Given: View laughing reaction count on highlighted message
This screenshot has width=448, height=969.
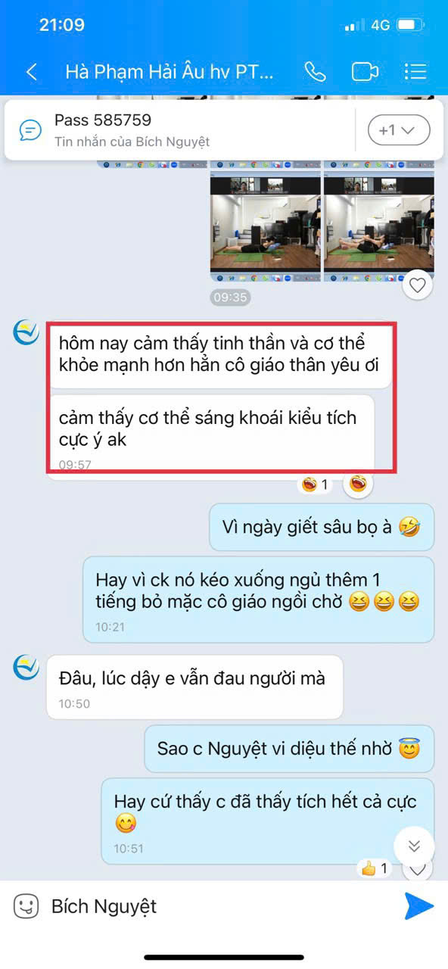Looking at the screenshot, I should click(315, 484).
